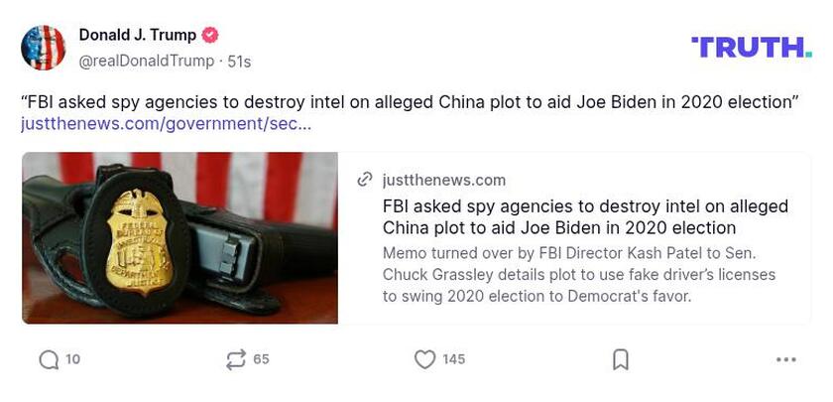This screenshot has height=402, width=833.
Task: Click the reply speech bubble icon
Action: (x=49, y=359)
